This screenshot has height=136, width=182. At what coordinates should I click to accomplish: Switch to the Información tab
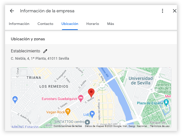pyautogui.click(x=19, y=24)
